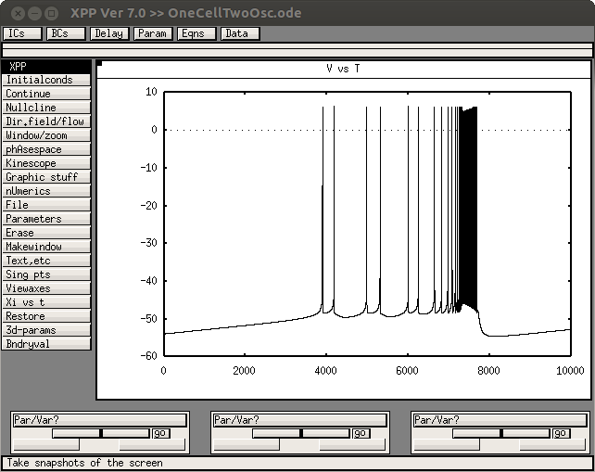Select Xi vs t menu item
Viewport: 595px width, 472px height.
coord(46,302)
